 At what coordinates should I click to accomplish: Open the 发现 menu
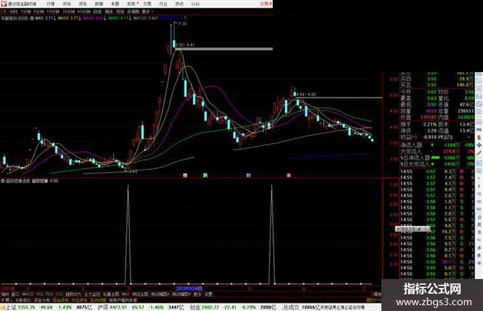click(131, 4)
